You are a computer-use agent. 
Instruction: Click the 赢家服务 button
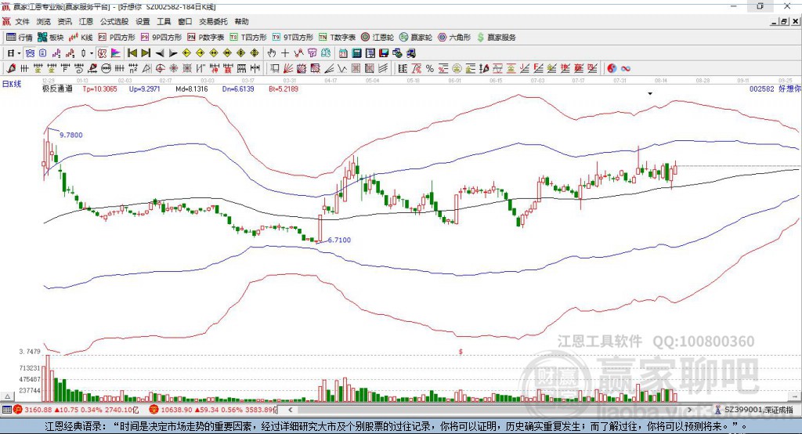point(496,38)
